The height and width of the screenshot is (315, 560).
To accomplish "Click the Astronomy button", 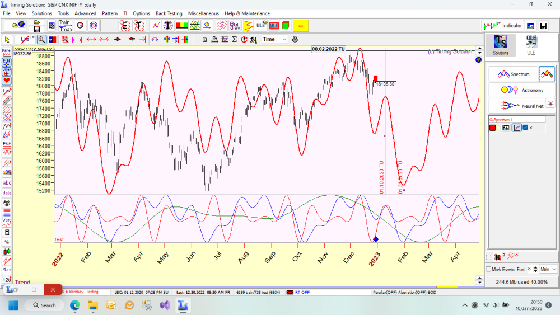I will coord(522,90).
